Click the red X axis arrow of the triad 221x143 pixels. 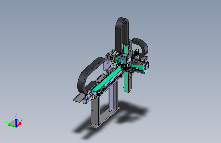click(19, 124)
